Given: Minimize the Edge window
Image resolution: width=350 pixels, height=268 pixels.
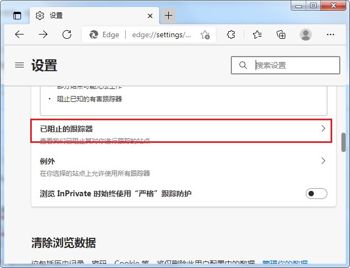Looking at the screenshot, I should (x=299, y=5).
